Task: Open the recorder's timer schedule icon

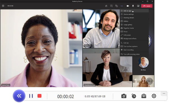Action: click(x=134, y=96)
